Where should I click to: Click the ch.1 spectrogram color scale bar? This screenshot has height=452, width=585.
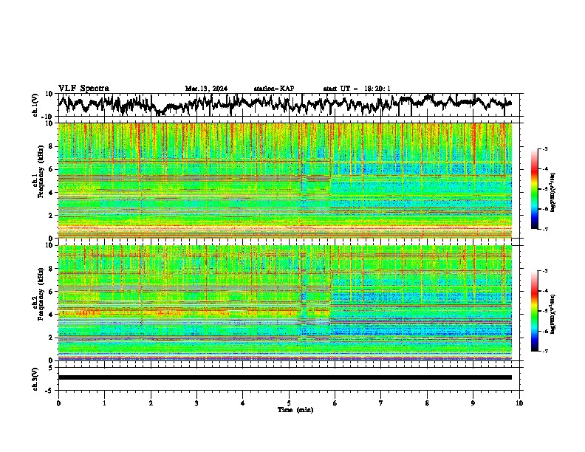coord(534,189)
